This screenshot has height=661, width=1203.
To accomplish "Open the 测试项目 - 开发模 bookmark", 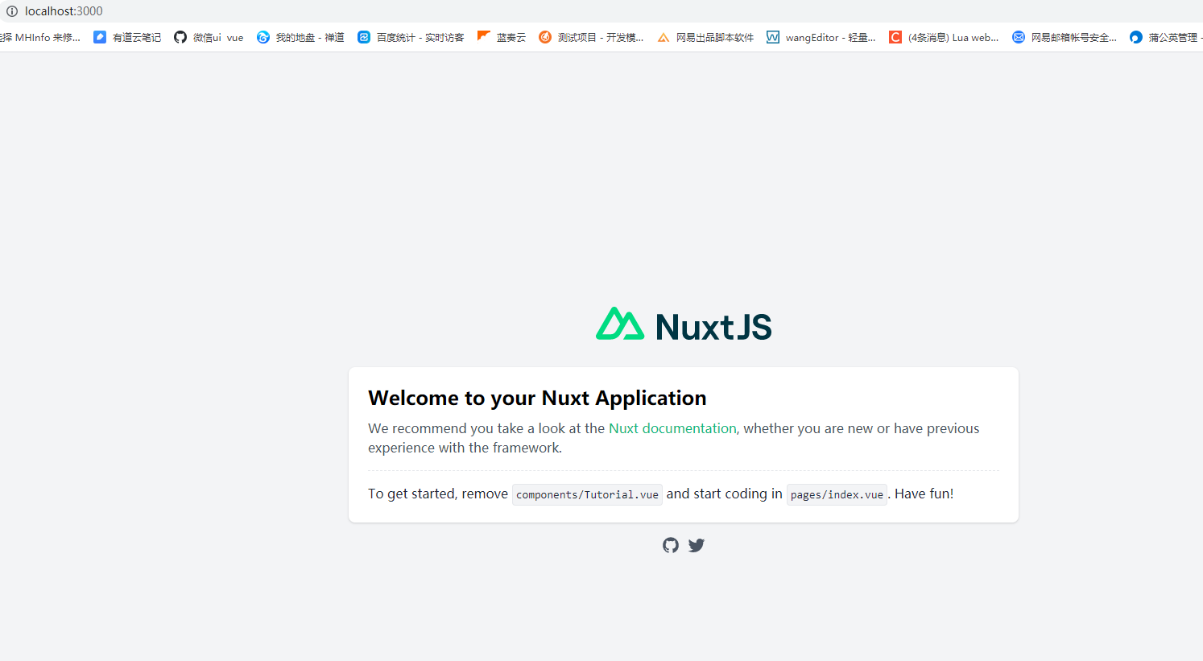I will click(591, 37).
